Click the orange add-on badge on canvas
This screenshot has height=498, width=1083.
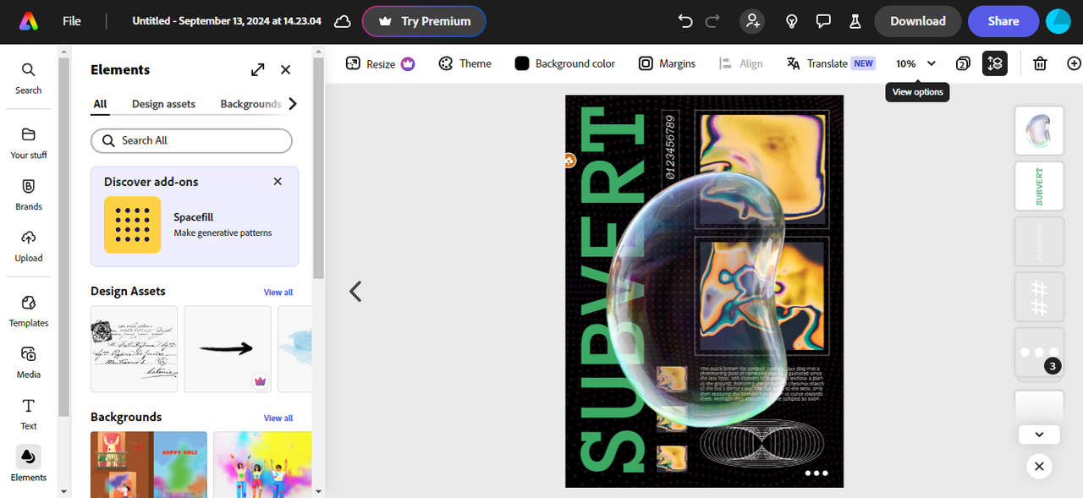[569, 160]
